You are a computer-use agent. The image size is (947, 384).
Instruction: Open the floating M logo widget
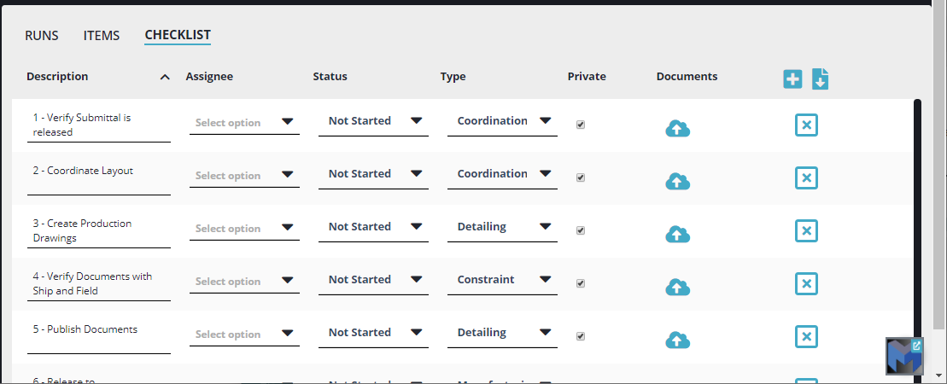point(904,356)
